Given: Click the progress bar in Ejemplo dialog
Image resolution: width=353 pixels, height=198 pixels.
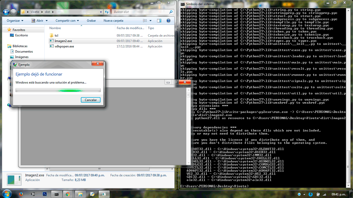Looking at the screenshot, I should tap(58, 90).
